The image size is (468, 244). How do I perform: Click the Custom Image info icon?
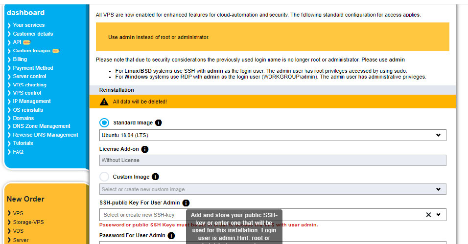pyautogui.click(x=155, y=177)
